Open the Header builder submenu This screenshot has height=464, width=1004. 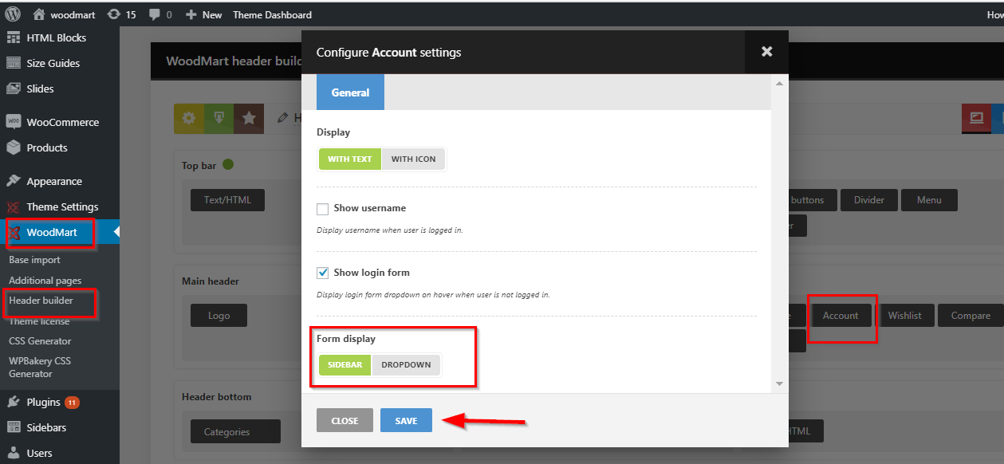click(41, 301)
